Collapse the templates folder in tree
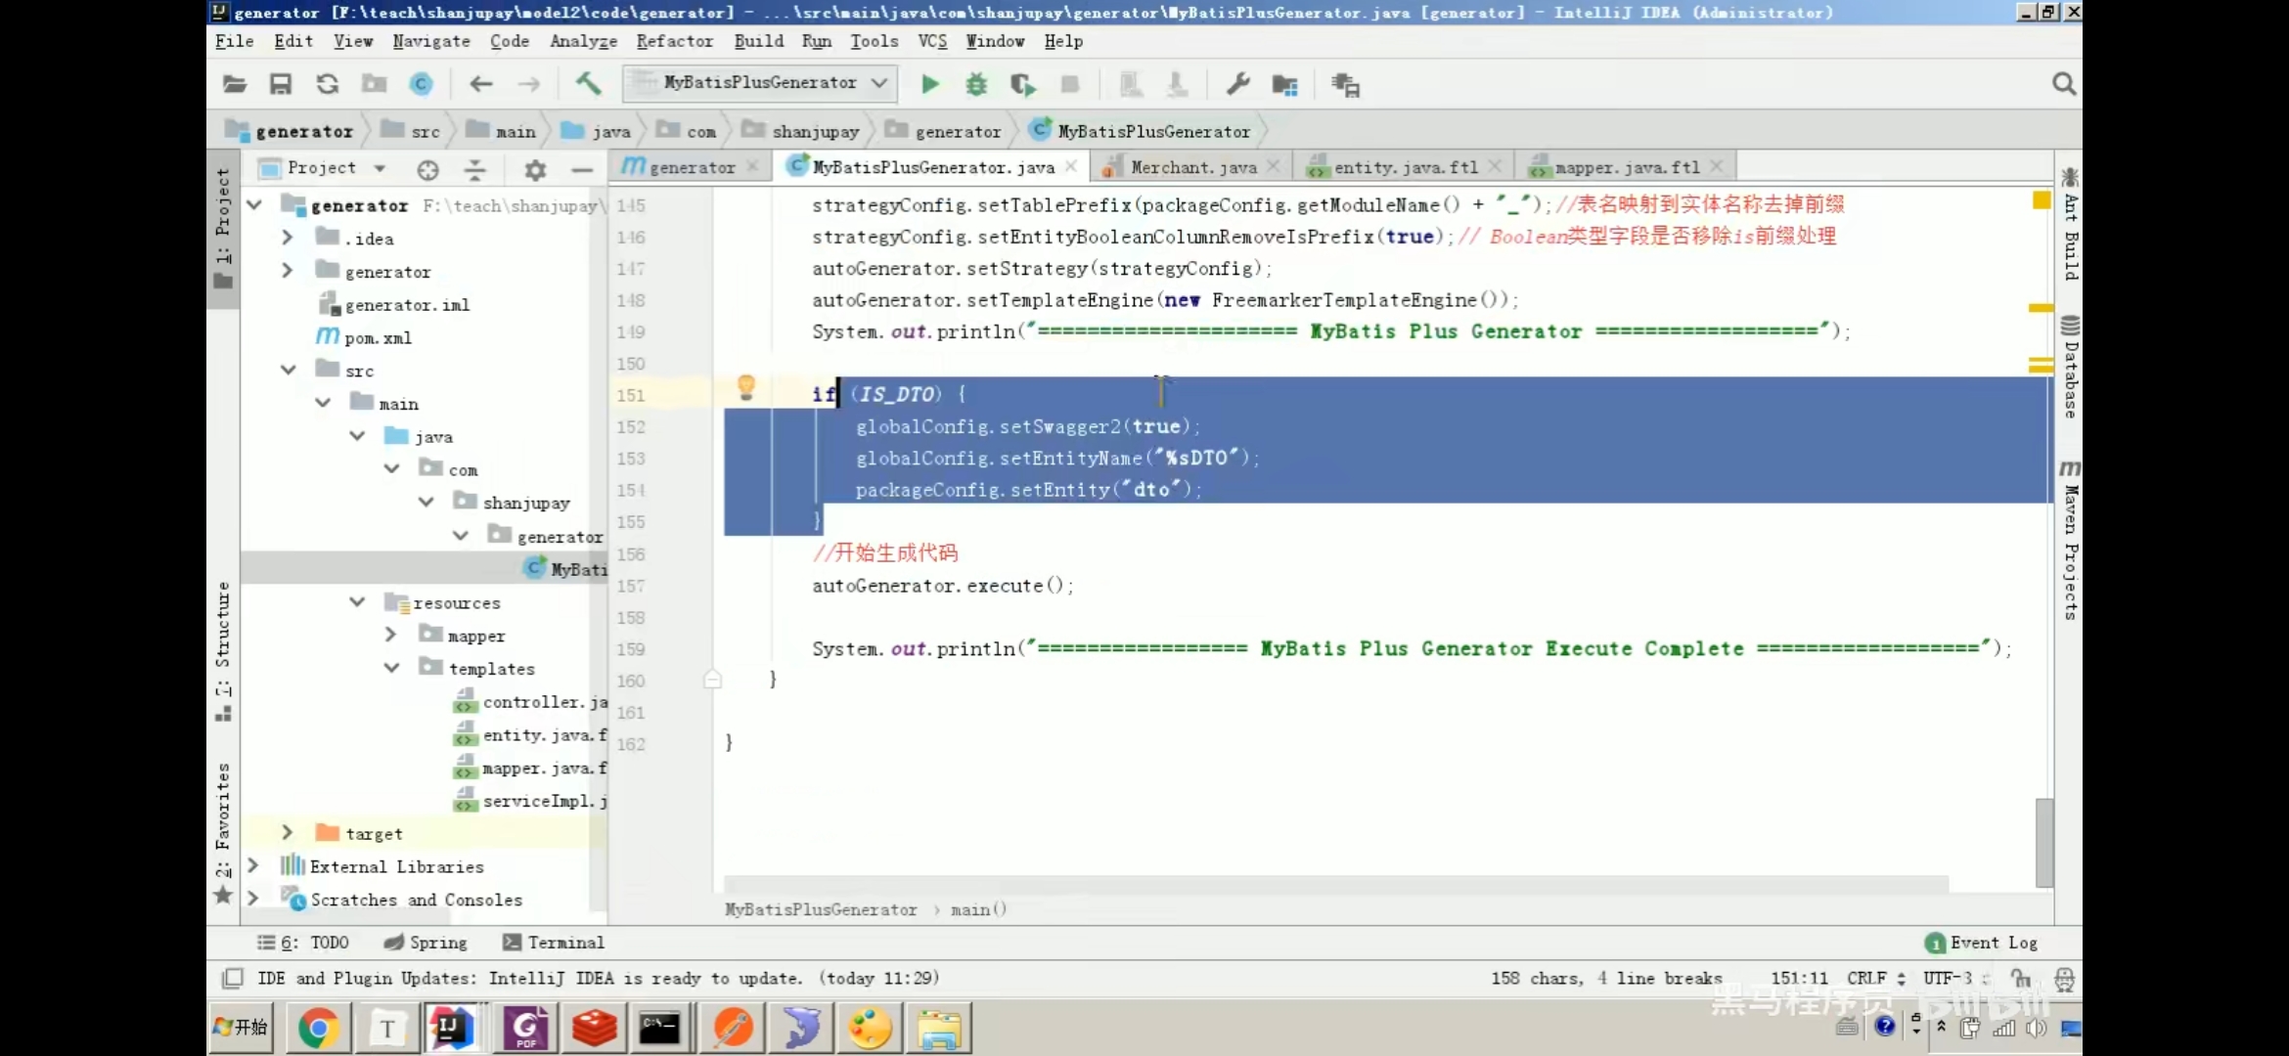The width and height of the screenshot is (2289, 1056). coord(391,668)
